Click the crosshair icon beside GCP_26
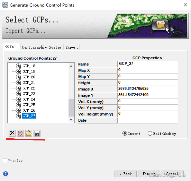Viewport: 191px width, 181px height. [x=19, y=110]
